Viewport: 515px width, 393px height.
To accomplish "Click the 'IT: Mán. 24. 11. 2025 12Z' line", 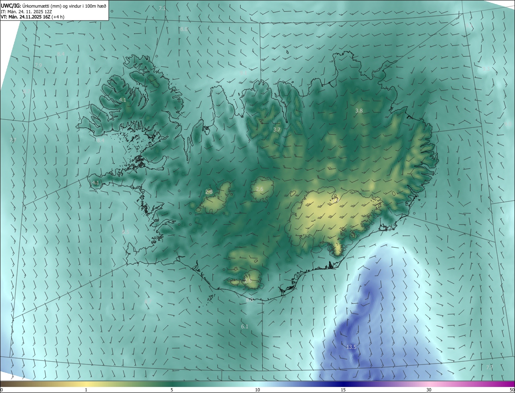I will (x=26, y=11).
